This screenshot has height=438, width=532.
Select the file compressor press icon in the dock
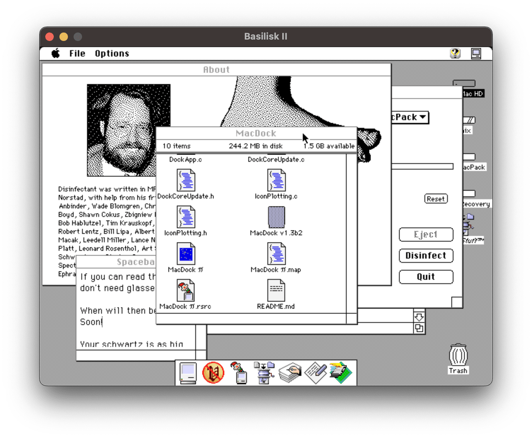(x=264, y=373)
